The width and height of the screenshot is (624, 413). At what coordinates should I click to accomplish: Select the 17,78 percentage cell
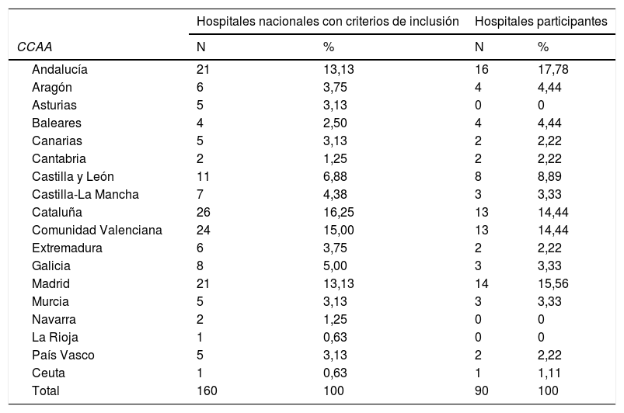click(x=553, y=70)
